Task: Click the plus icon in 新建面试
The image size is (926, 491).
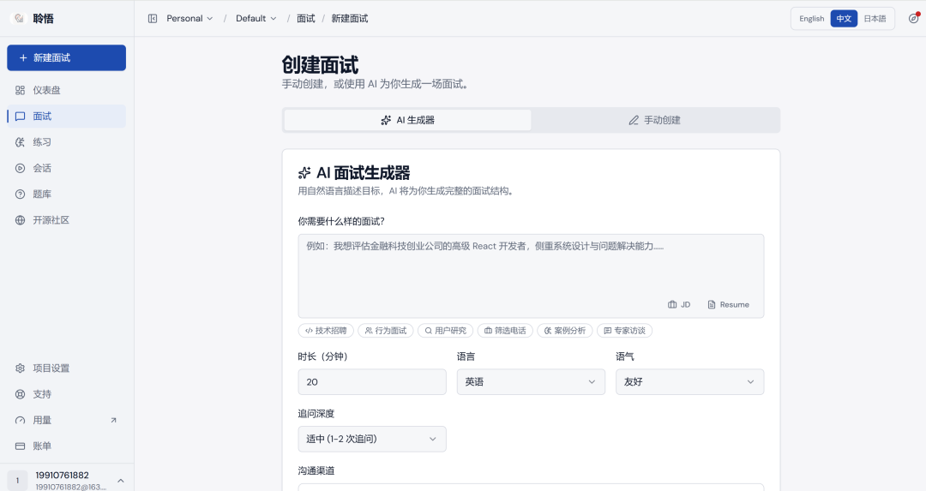Action: point(23,57)
